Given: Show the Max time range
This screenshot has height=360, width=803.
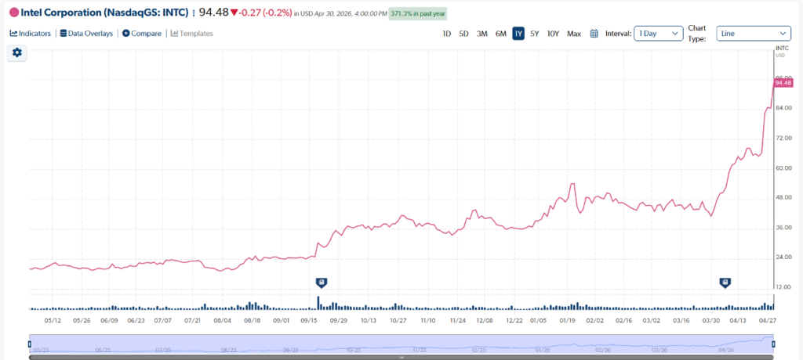Looking at the screenshot, I should pos(574,34).
